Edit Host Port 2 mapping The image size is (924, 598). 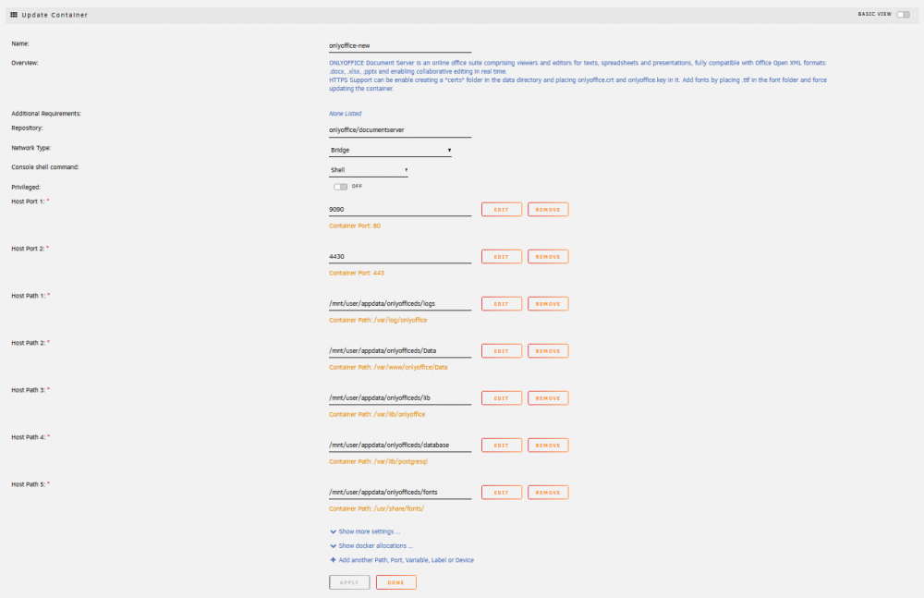tap(502, 257)
